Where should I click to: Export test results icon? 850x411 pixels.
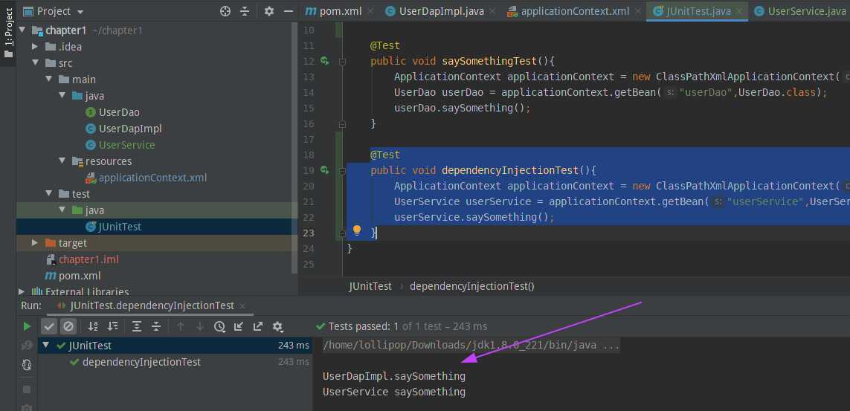(258, 326)
